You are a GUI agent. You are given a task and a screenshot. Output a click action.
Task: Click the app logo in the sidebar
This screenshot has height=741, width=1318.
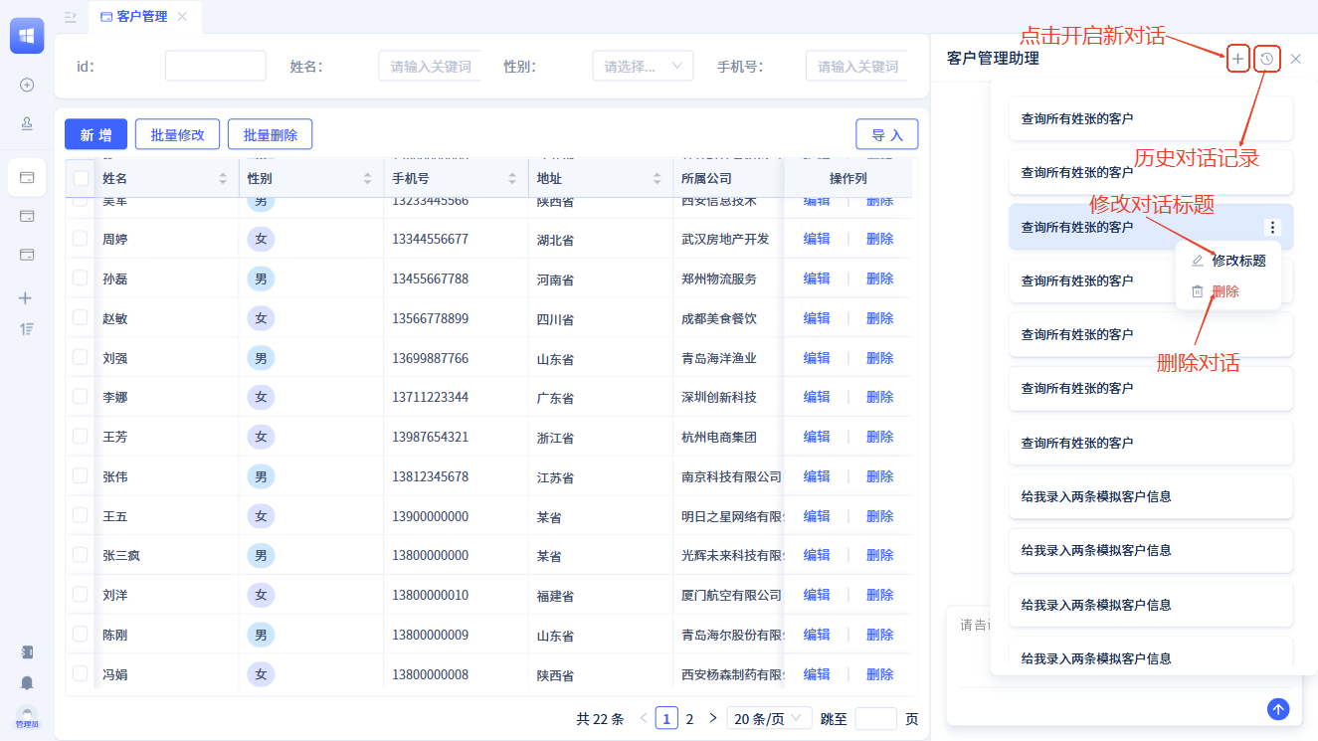(x=27, y=36)
